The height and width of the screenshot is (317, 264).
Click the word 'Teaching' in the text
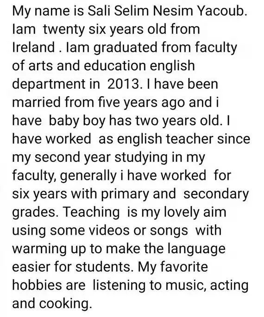91,213
